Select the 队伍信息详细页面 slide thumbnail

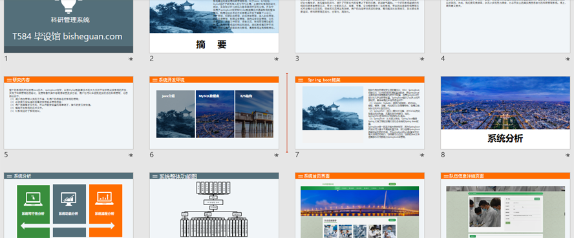click(505, 206)
